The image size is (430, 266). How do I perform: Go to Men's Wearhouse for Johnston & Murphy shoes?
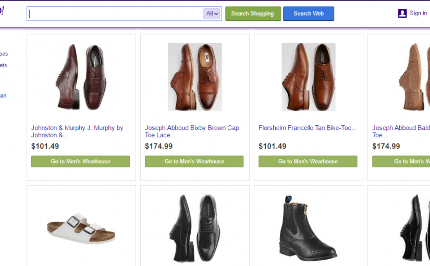click(x=81, y=161)
